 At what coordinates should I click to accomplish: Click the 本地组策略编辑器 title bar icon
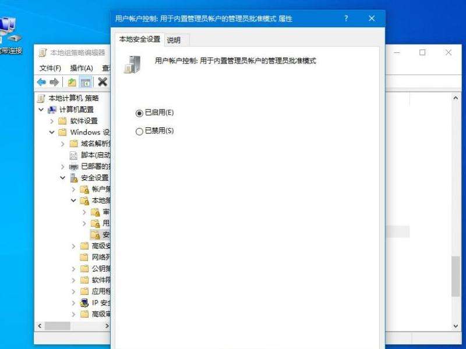[x=43, y=53]
